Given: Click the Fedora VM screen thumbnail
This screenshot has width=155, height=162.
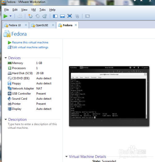Looking at the screenshot, I should point(109,96).
